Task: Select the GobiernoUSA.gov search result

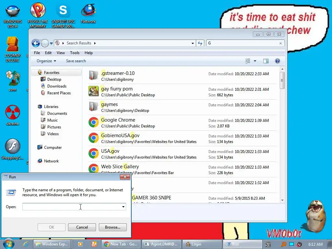Action: [x=182, y=138]
